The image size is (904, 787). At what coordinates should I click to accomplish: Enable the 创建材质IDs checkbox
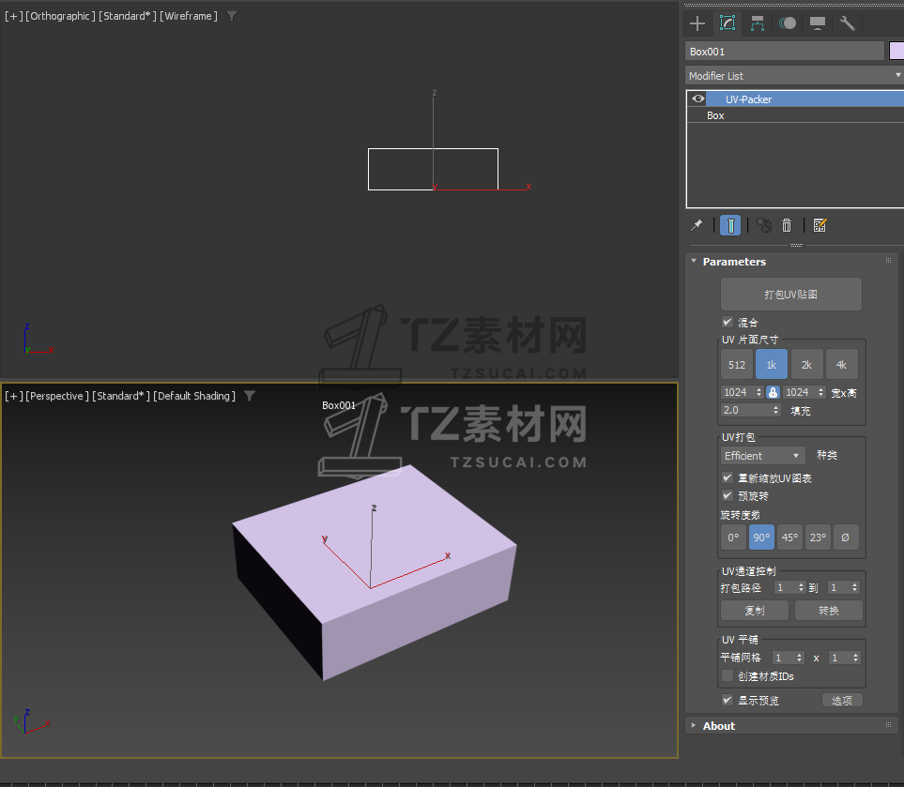tap(727, 675)
